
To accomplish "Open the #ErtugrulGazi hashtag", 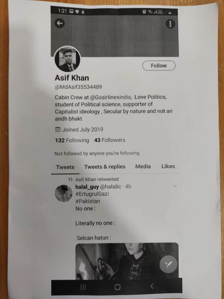I will (92, 194).
